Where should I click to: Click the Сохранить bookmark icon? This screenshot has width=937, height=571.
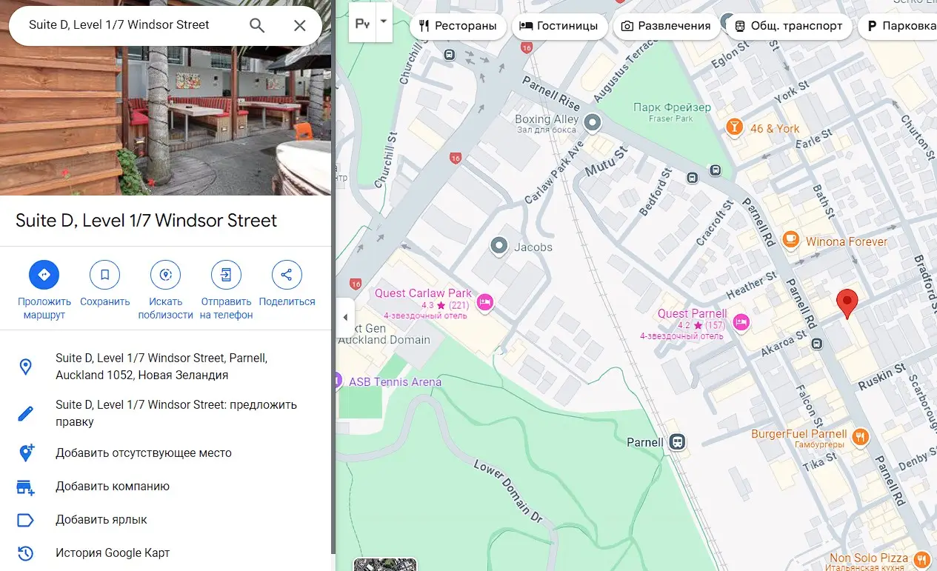pyautogui.click(x=104, y=275)
